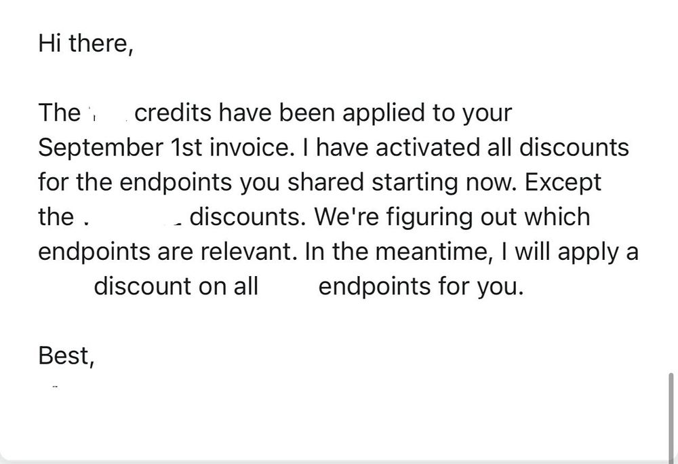Screen dimensions: 678x464
Task: Click the 'Best,' sign-off line
Action: tap(66, 356)
